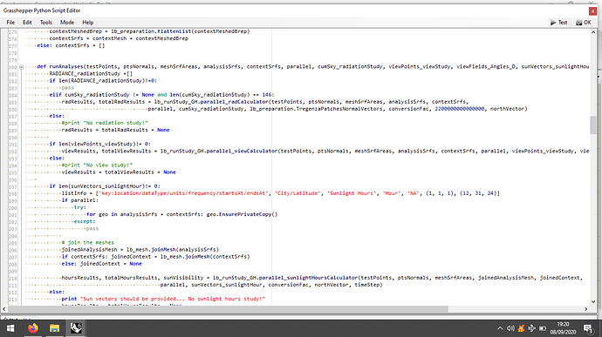Open File Explorer from the taskbar

(x=54, y=328)
